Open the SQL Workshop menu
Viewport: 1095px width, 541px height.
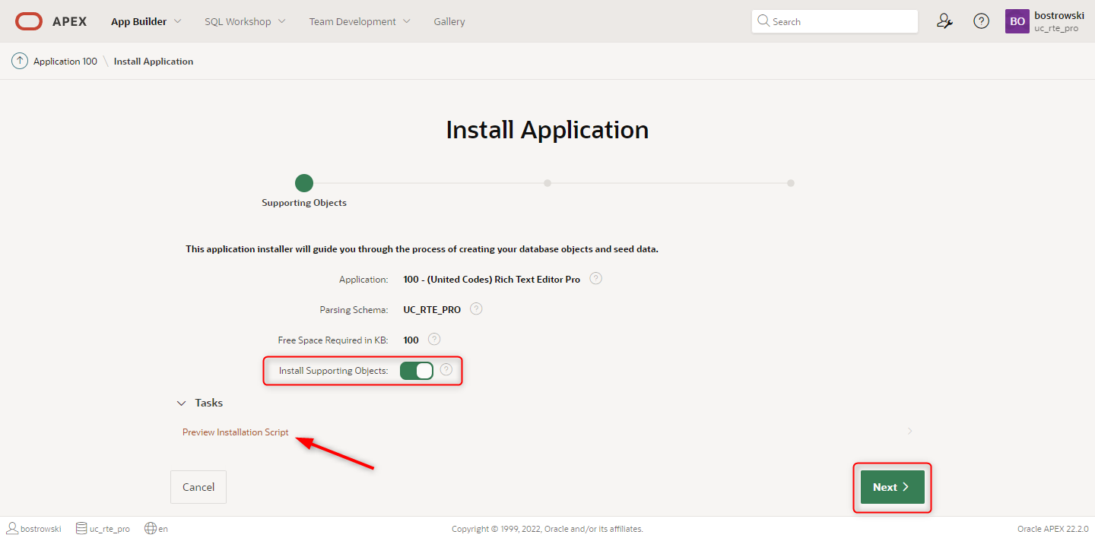point(237,21)
